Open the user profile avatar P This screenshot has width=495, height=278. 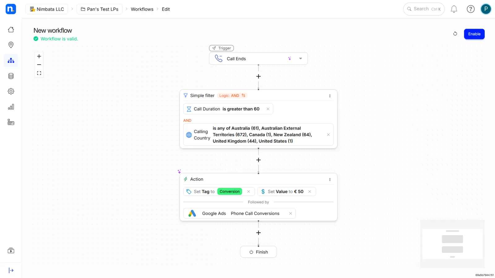pos(486,9)
